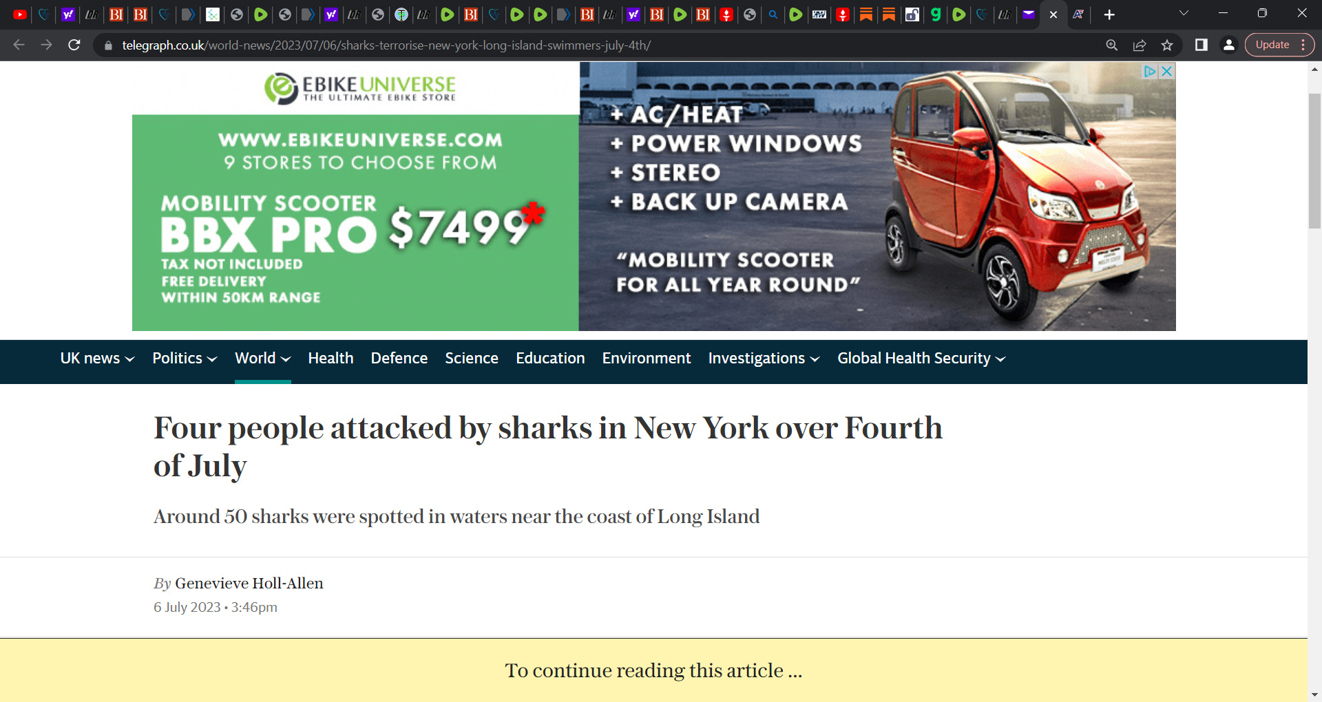The width and height of the screenshot is (1322, 702).
Task: Open the tab with the HW favicon
Action: point(819,14)
